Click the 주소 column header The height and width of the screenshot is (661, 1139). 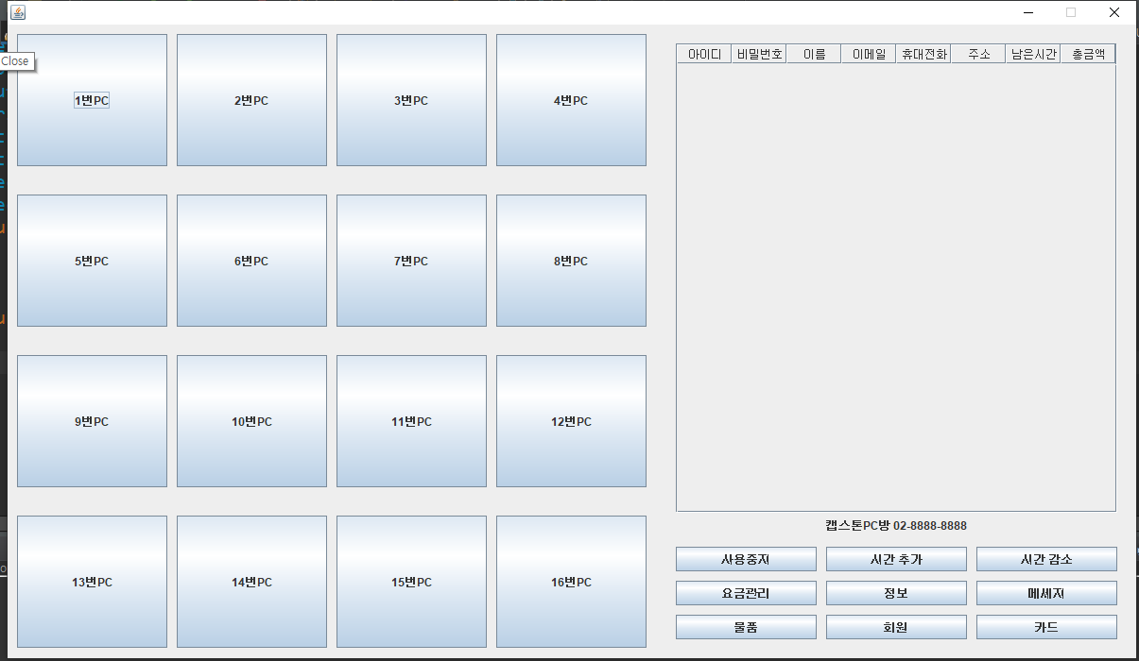(x=978, y=55)
